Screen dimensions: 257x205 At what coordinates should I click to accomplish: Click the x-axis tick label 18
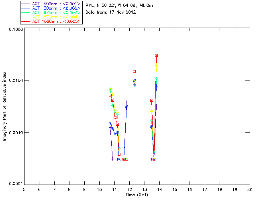tap(220, 189)
